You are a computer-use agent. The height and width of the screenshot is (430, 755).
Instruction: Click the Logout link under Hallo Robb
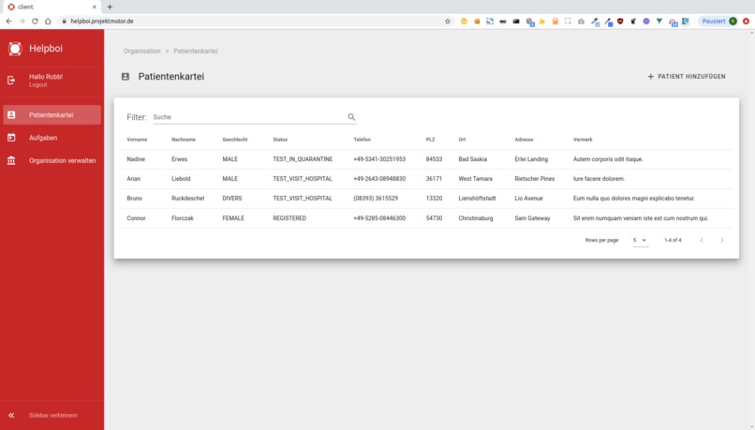38,85
